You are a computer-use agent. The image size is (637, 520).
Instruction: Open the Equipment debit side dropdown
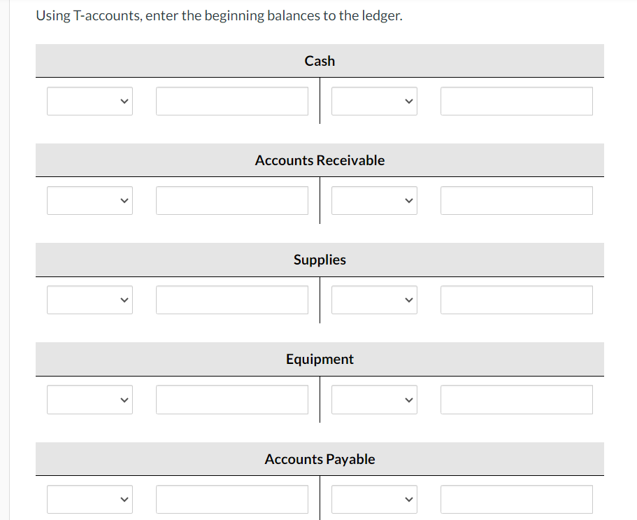click(x=90, y=400)
